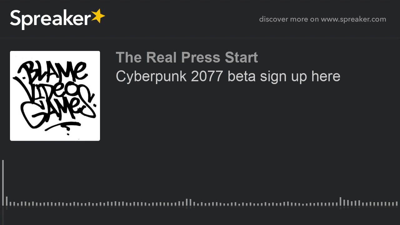Click the second waveform bar beside the playhead

click(x=7, y=201)
